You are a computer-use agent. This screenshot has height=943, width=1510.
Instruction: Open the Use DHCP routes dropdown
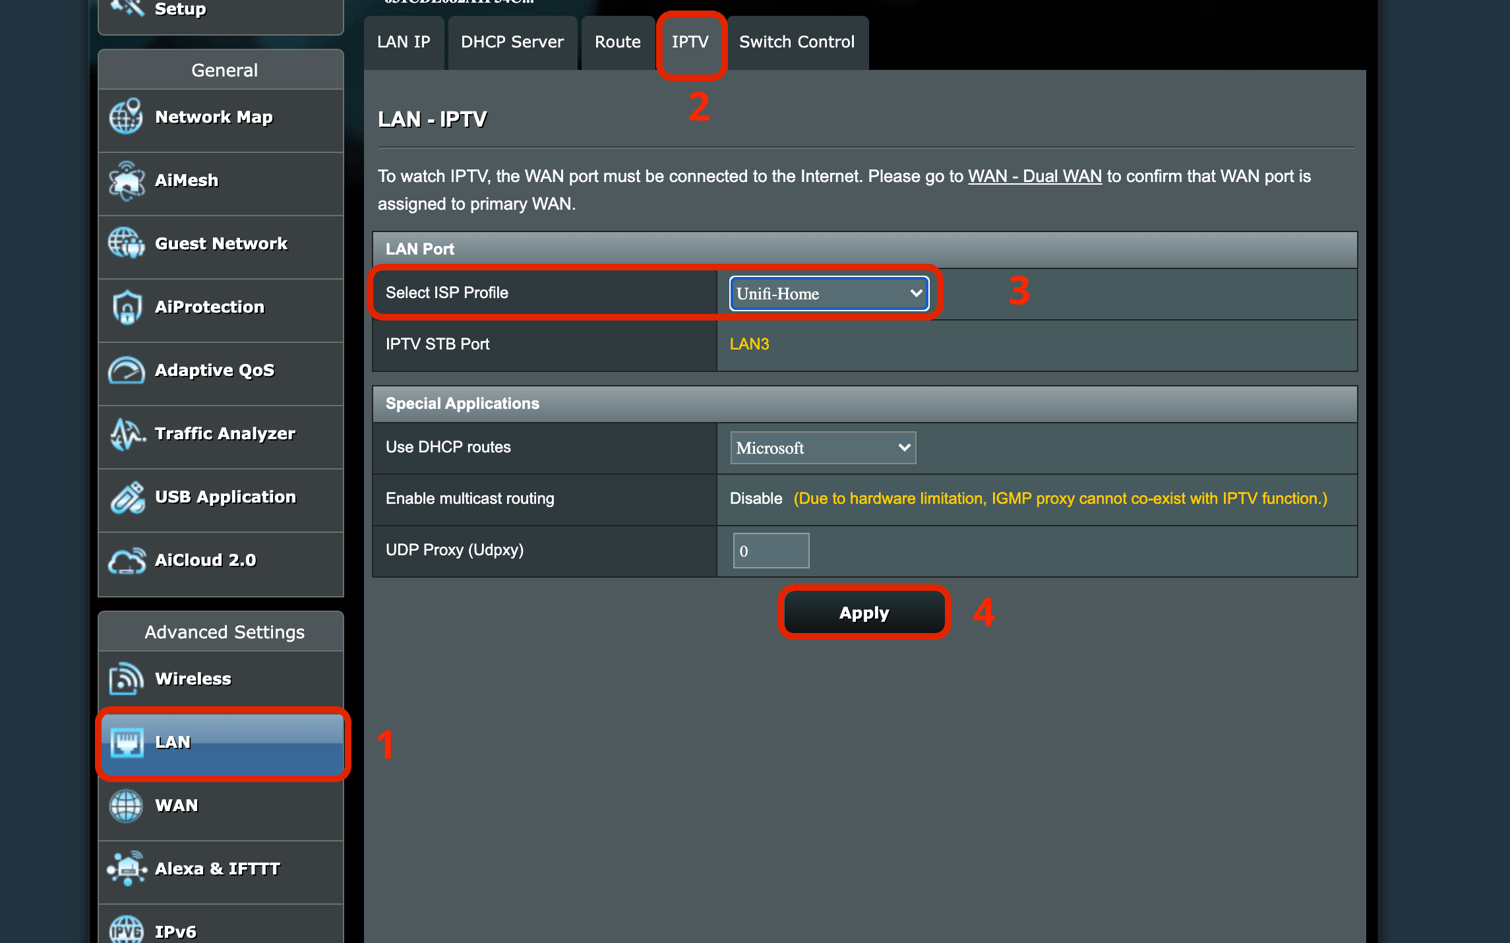click(822, 448)
